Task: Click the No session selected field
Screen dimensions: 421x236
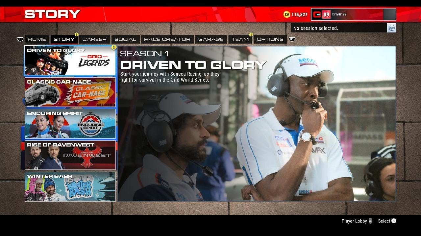Action: click(339, 28)
